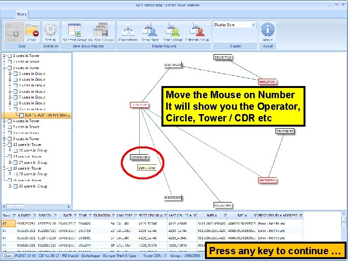This screenshot has height=261, width=348.
Task: Click the Close case folder icon
Action: pyautogui.click(x=32, y=30)
